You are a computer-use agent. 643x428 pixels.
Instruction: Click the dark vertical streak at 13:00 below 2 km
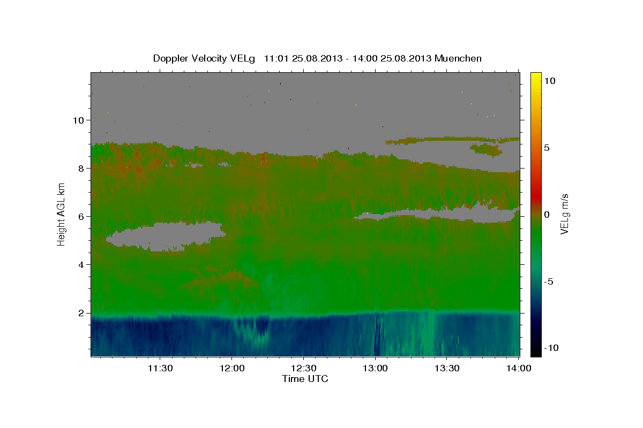377,332
